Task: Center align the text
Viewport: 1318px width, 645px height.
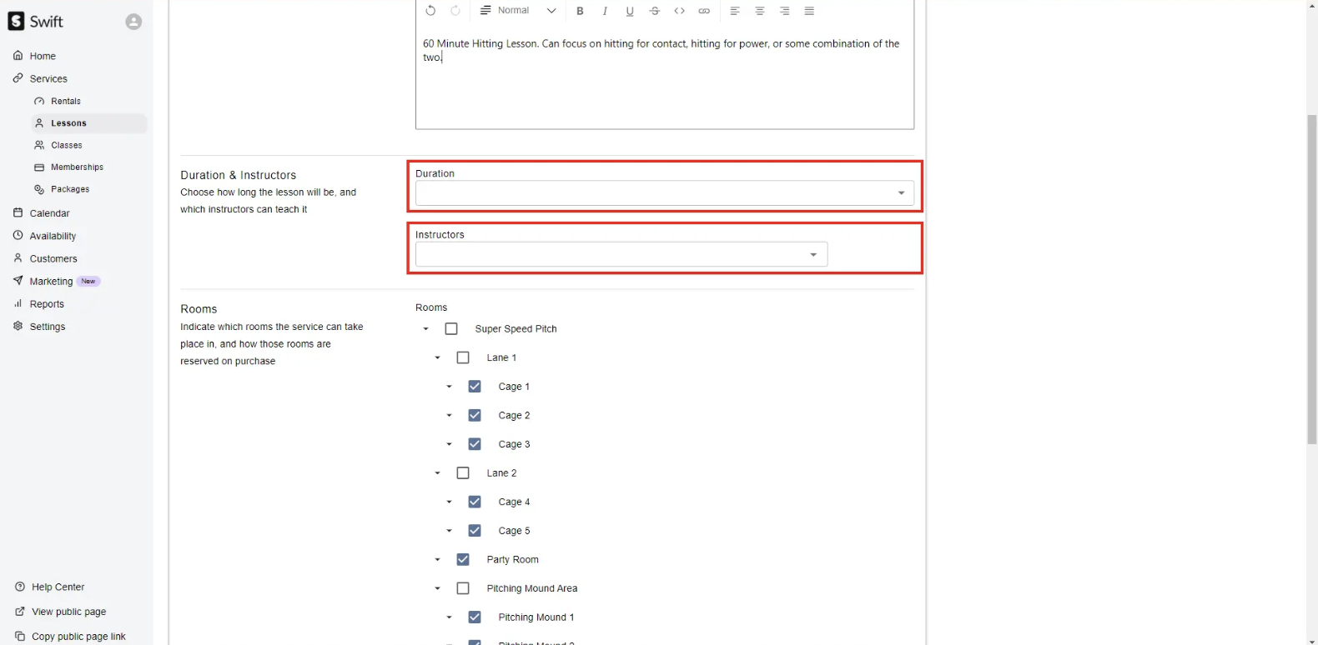Action: pos(760,11)
